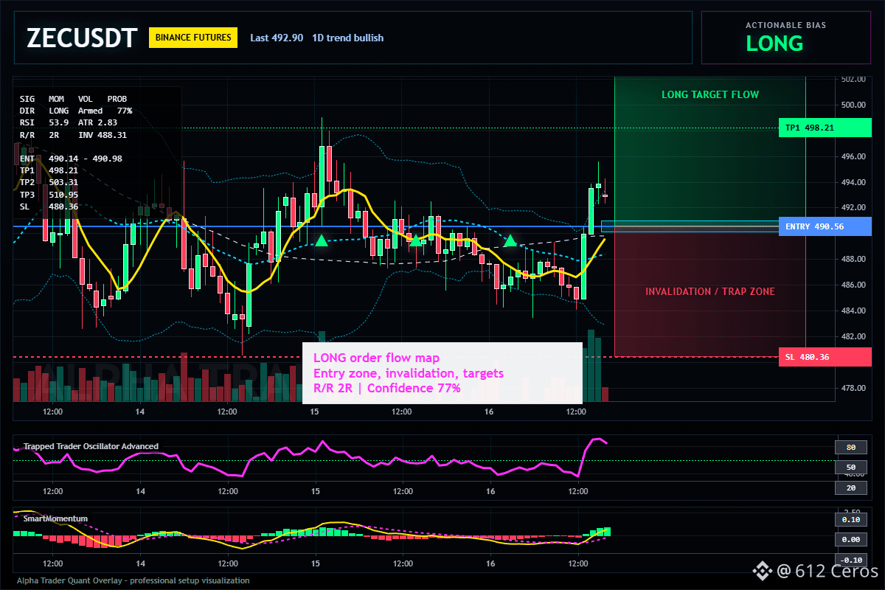Select the green TP1 498.21 price tag
885x590 pixels.
(825, 128)
